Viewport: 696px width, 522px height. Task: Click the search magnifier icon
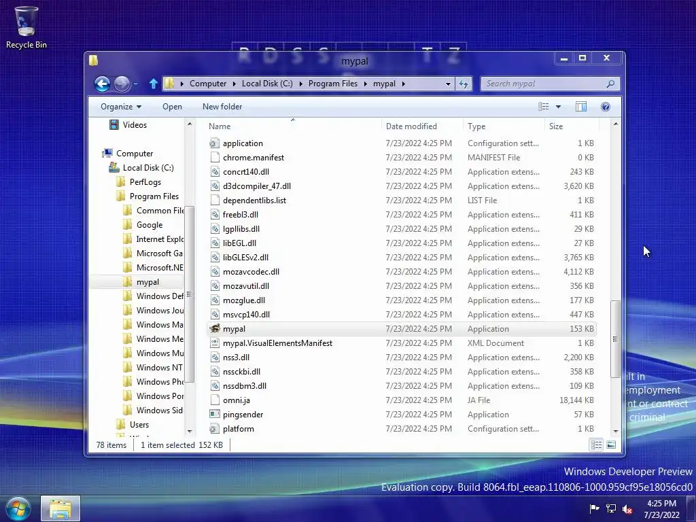(x=610, y=84)
